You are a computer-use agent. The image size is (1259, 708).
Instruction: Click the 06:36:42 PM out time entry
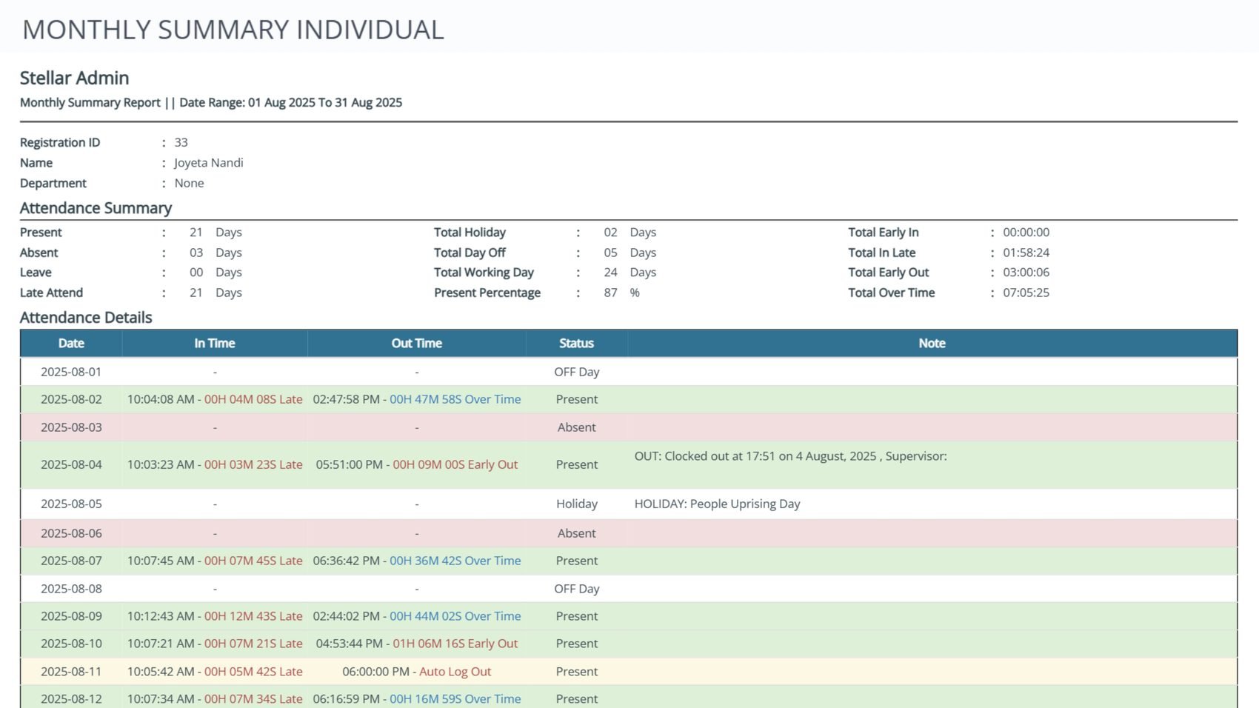[x=417, y=561]
